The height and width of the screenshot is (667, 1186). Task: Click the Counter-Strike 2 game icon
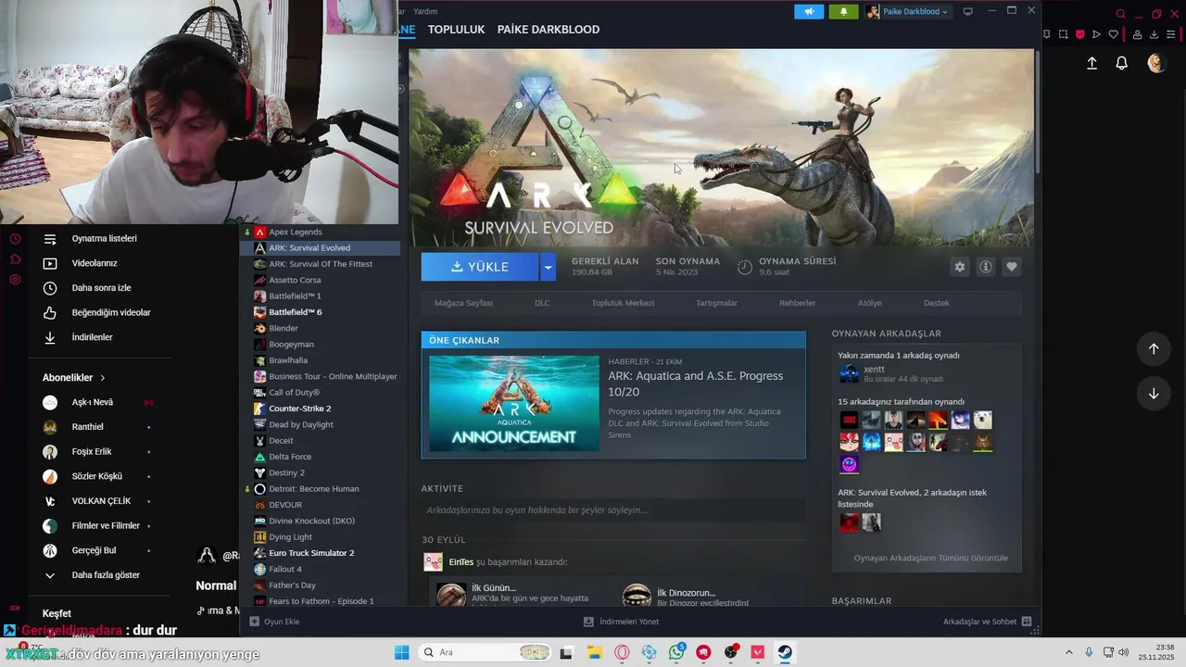pyautogui.click(x=260, y=409)
